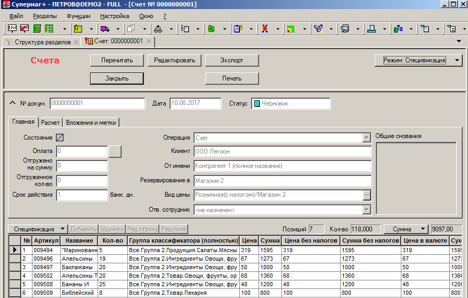
Task: Open the ? help menu
Action: pyautogui.click(x=165, y=16)
